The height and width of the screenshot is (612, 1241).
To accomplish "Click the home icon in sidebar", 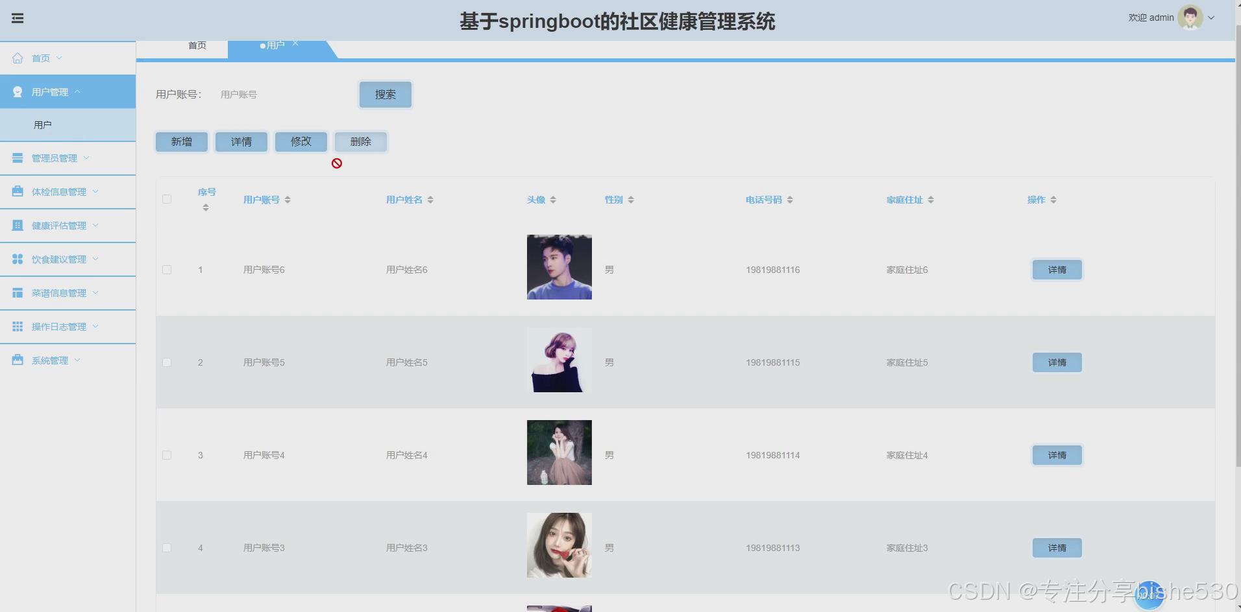I will (18, 58).
